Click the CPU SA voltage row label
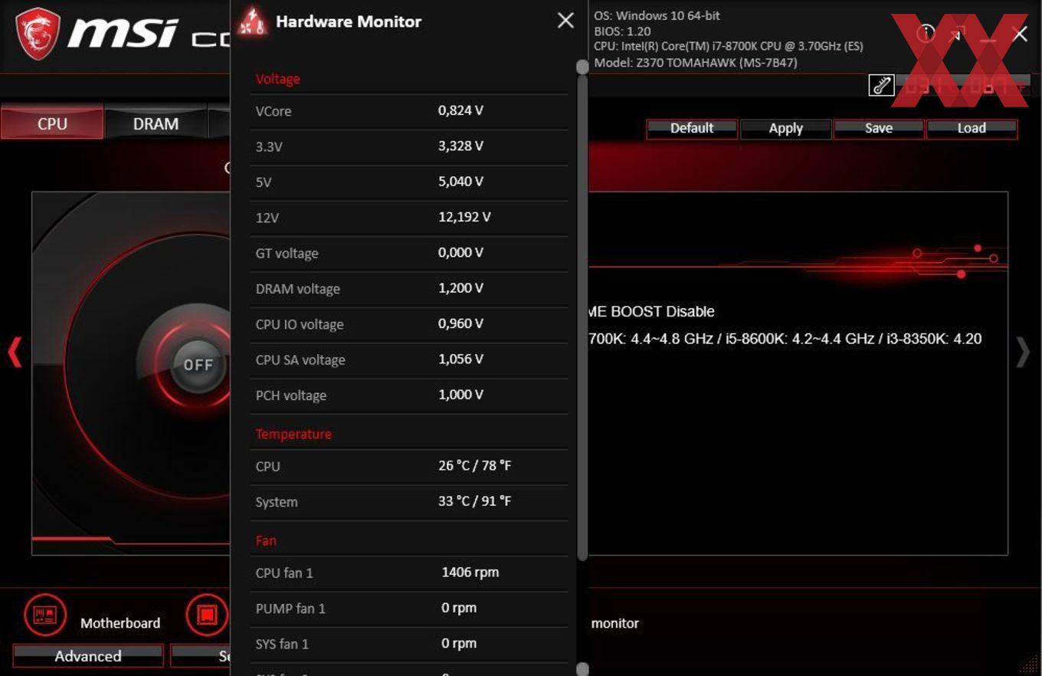This screenshot has width=1042, height=676. [x=300, y=360]
